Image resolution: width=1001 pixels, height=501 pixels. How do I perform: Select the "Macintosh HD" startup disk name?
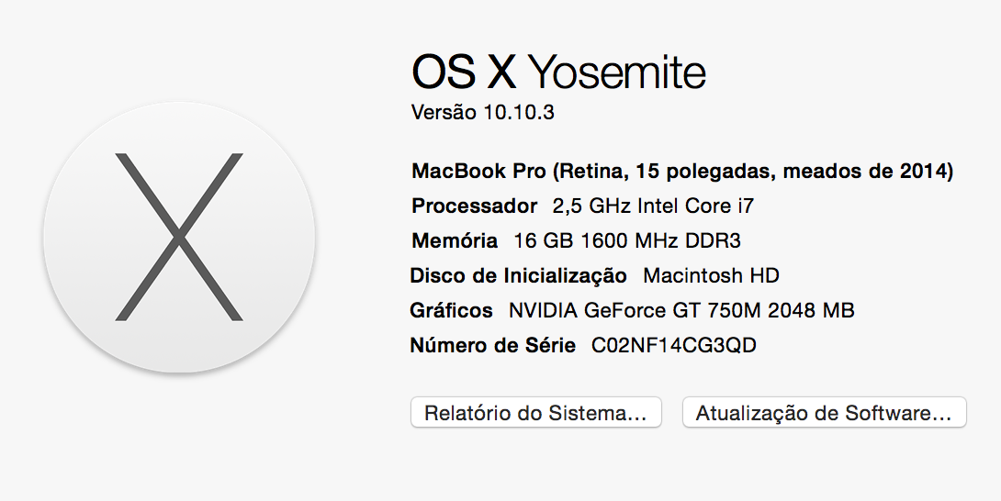(711, 275)
